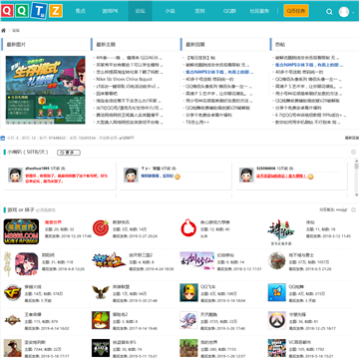Open the red gourd forum icon

tap(188, 228)
